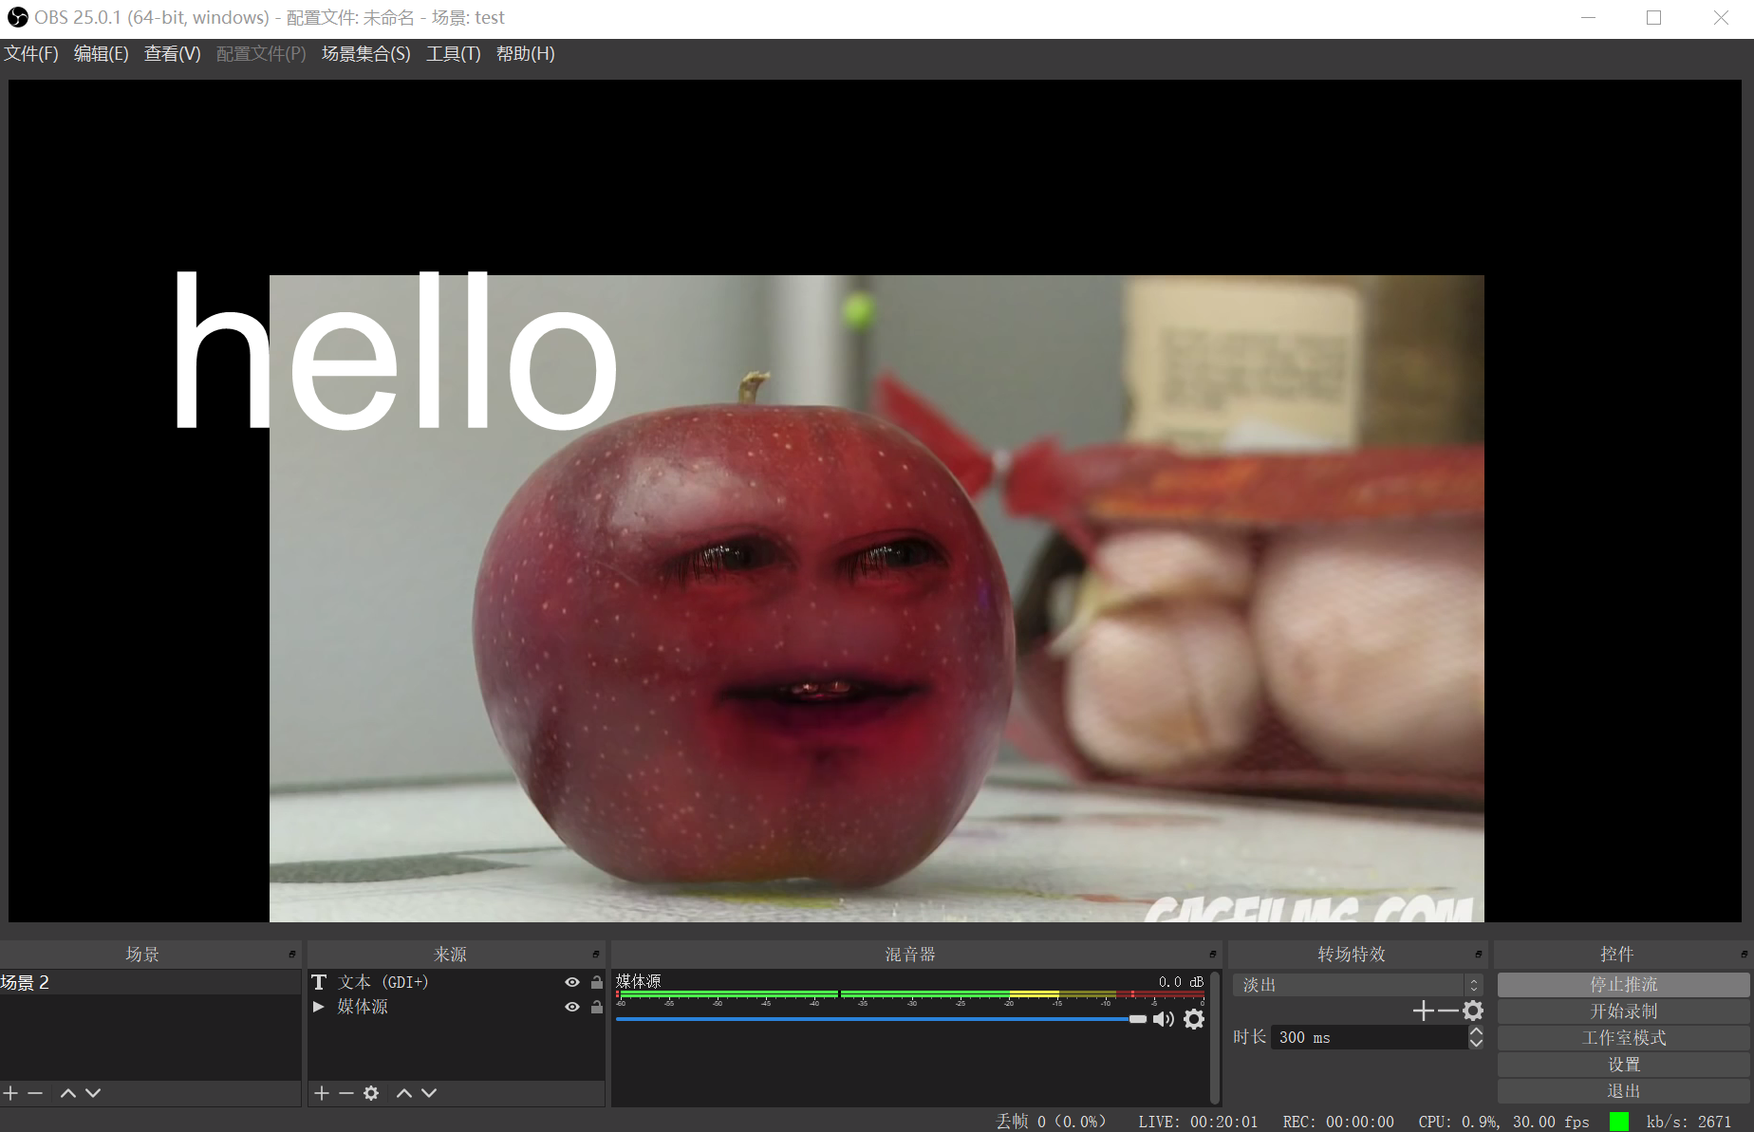The image size is (1754, 1132).
Task: Open the 淡出 transition dropdown
Action: tap(1358, 985)
